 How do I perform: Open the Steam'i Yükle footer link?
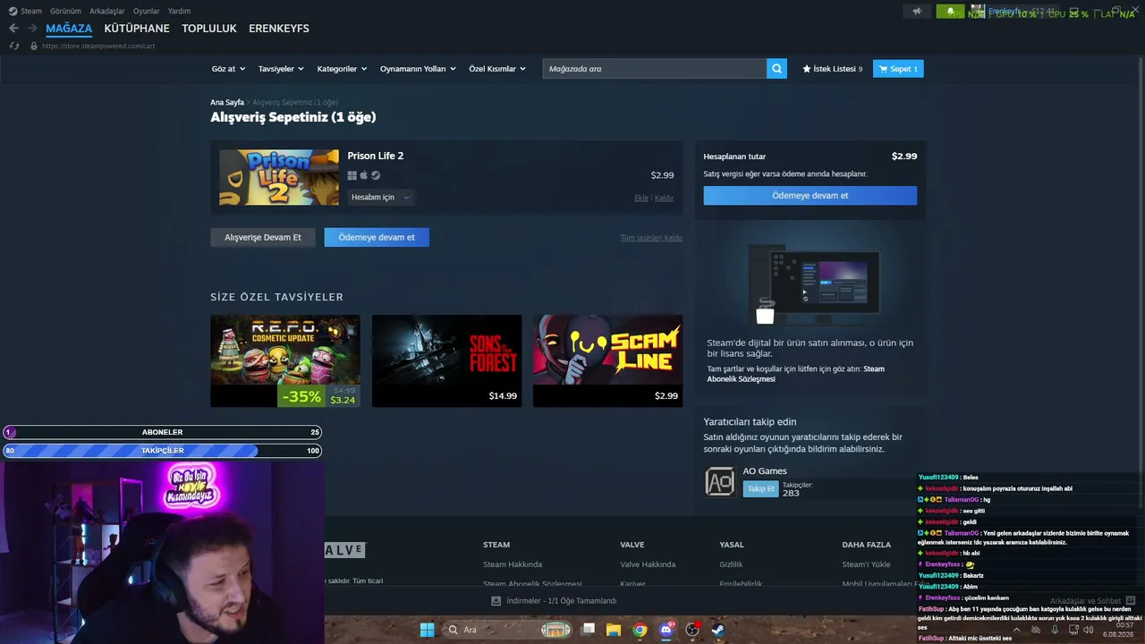tap(866, 564)
